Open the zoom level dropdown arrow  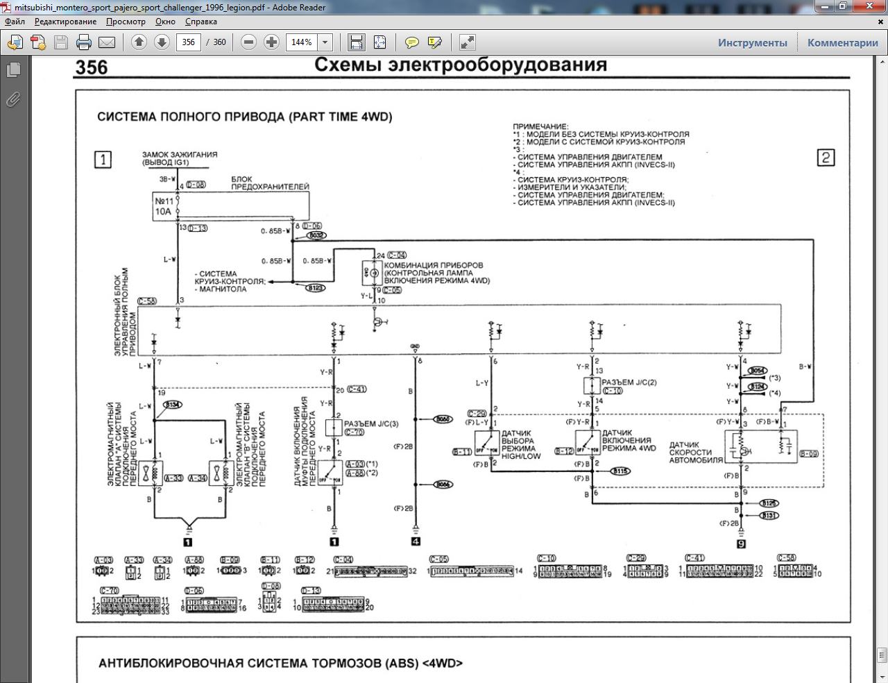click(x=325, y=42)
